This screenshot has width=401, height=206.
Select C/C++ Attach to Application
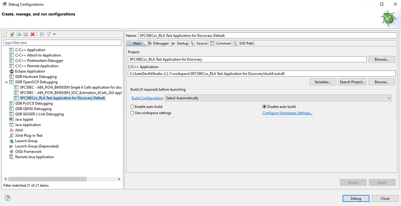click(38, 55)
